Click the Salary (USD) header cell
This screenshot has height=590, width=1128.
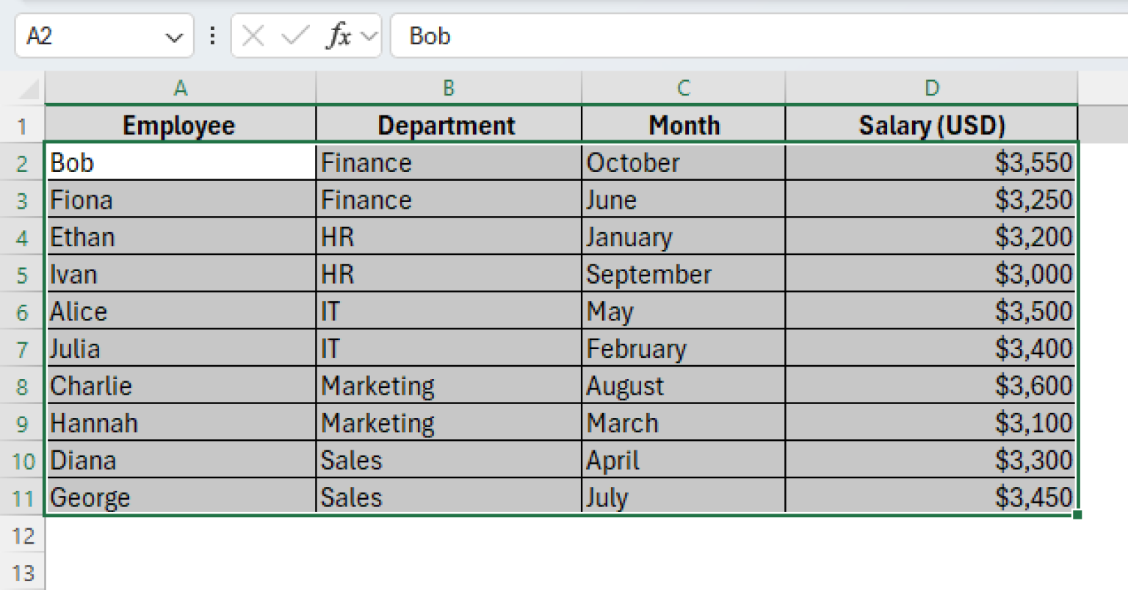click(x=931, y=124)
